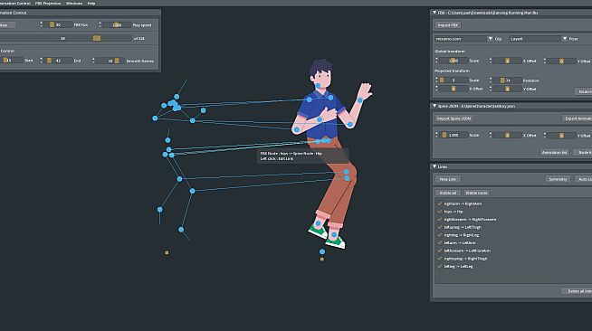592x331 pixels.
Task: Click the Export Animation button
Action: click(578, 118)
